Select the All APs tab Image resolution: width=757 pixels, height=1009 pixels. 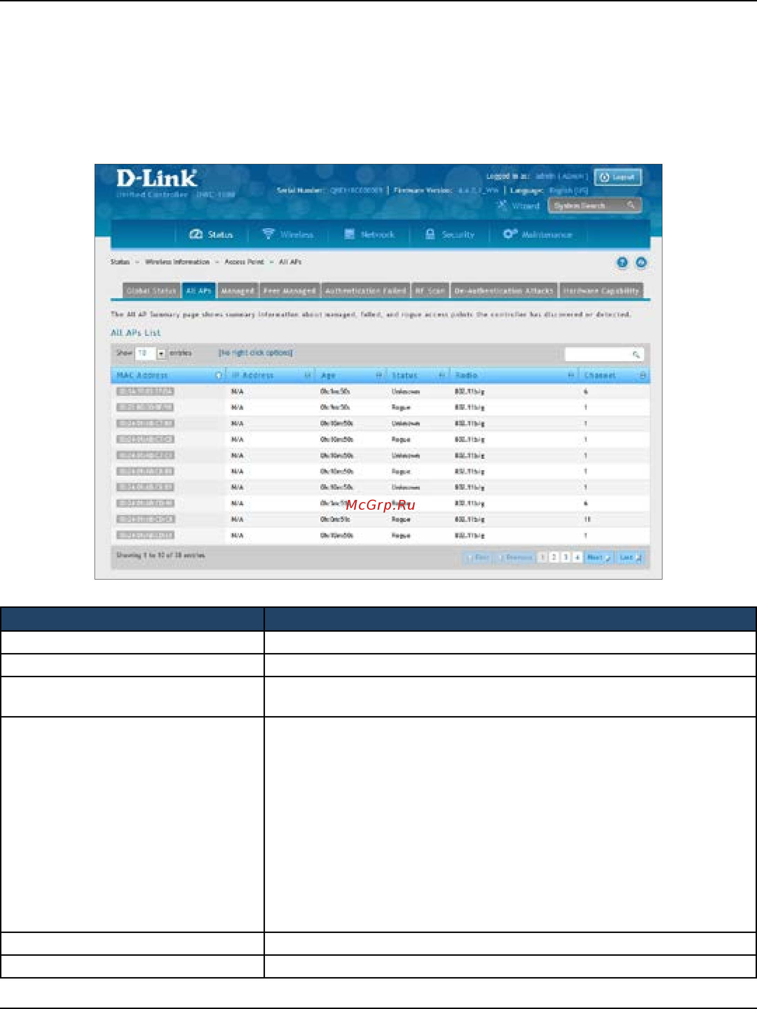coord(199,290)
